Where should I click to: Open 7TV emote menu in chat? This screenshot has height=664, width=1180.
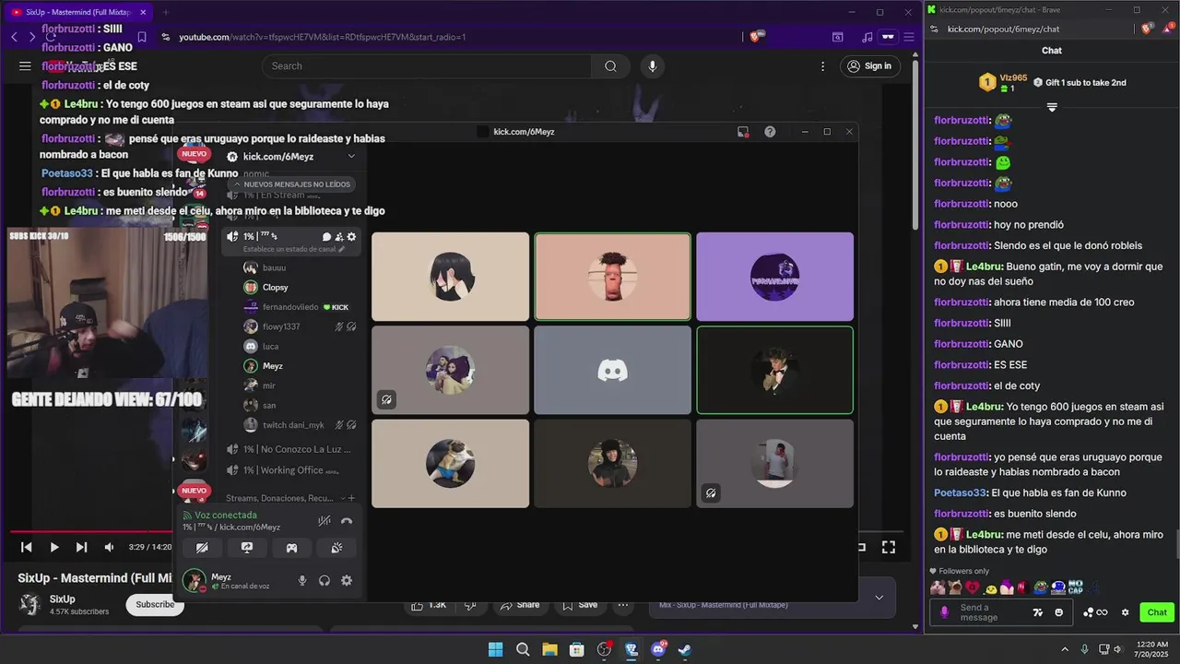click(1038, 612)
